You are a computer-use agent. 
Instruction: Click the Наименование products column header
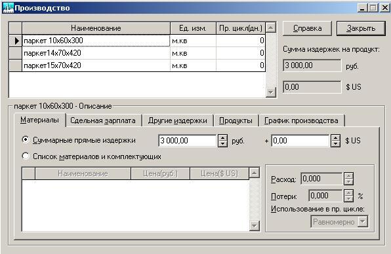(x=96, y=28)
